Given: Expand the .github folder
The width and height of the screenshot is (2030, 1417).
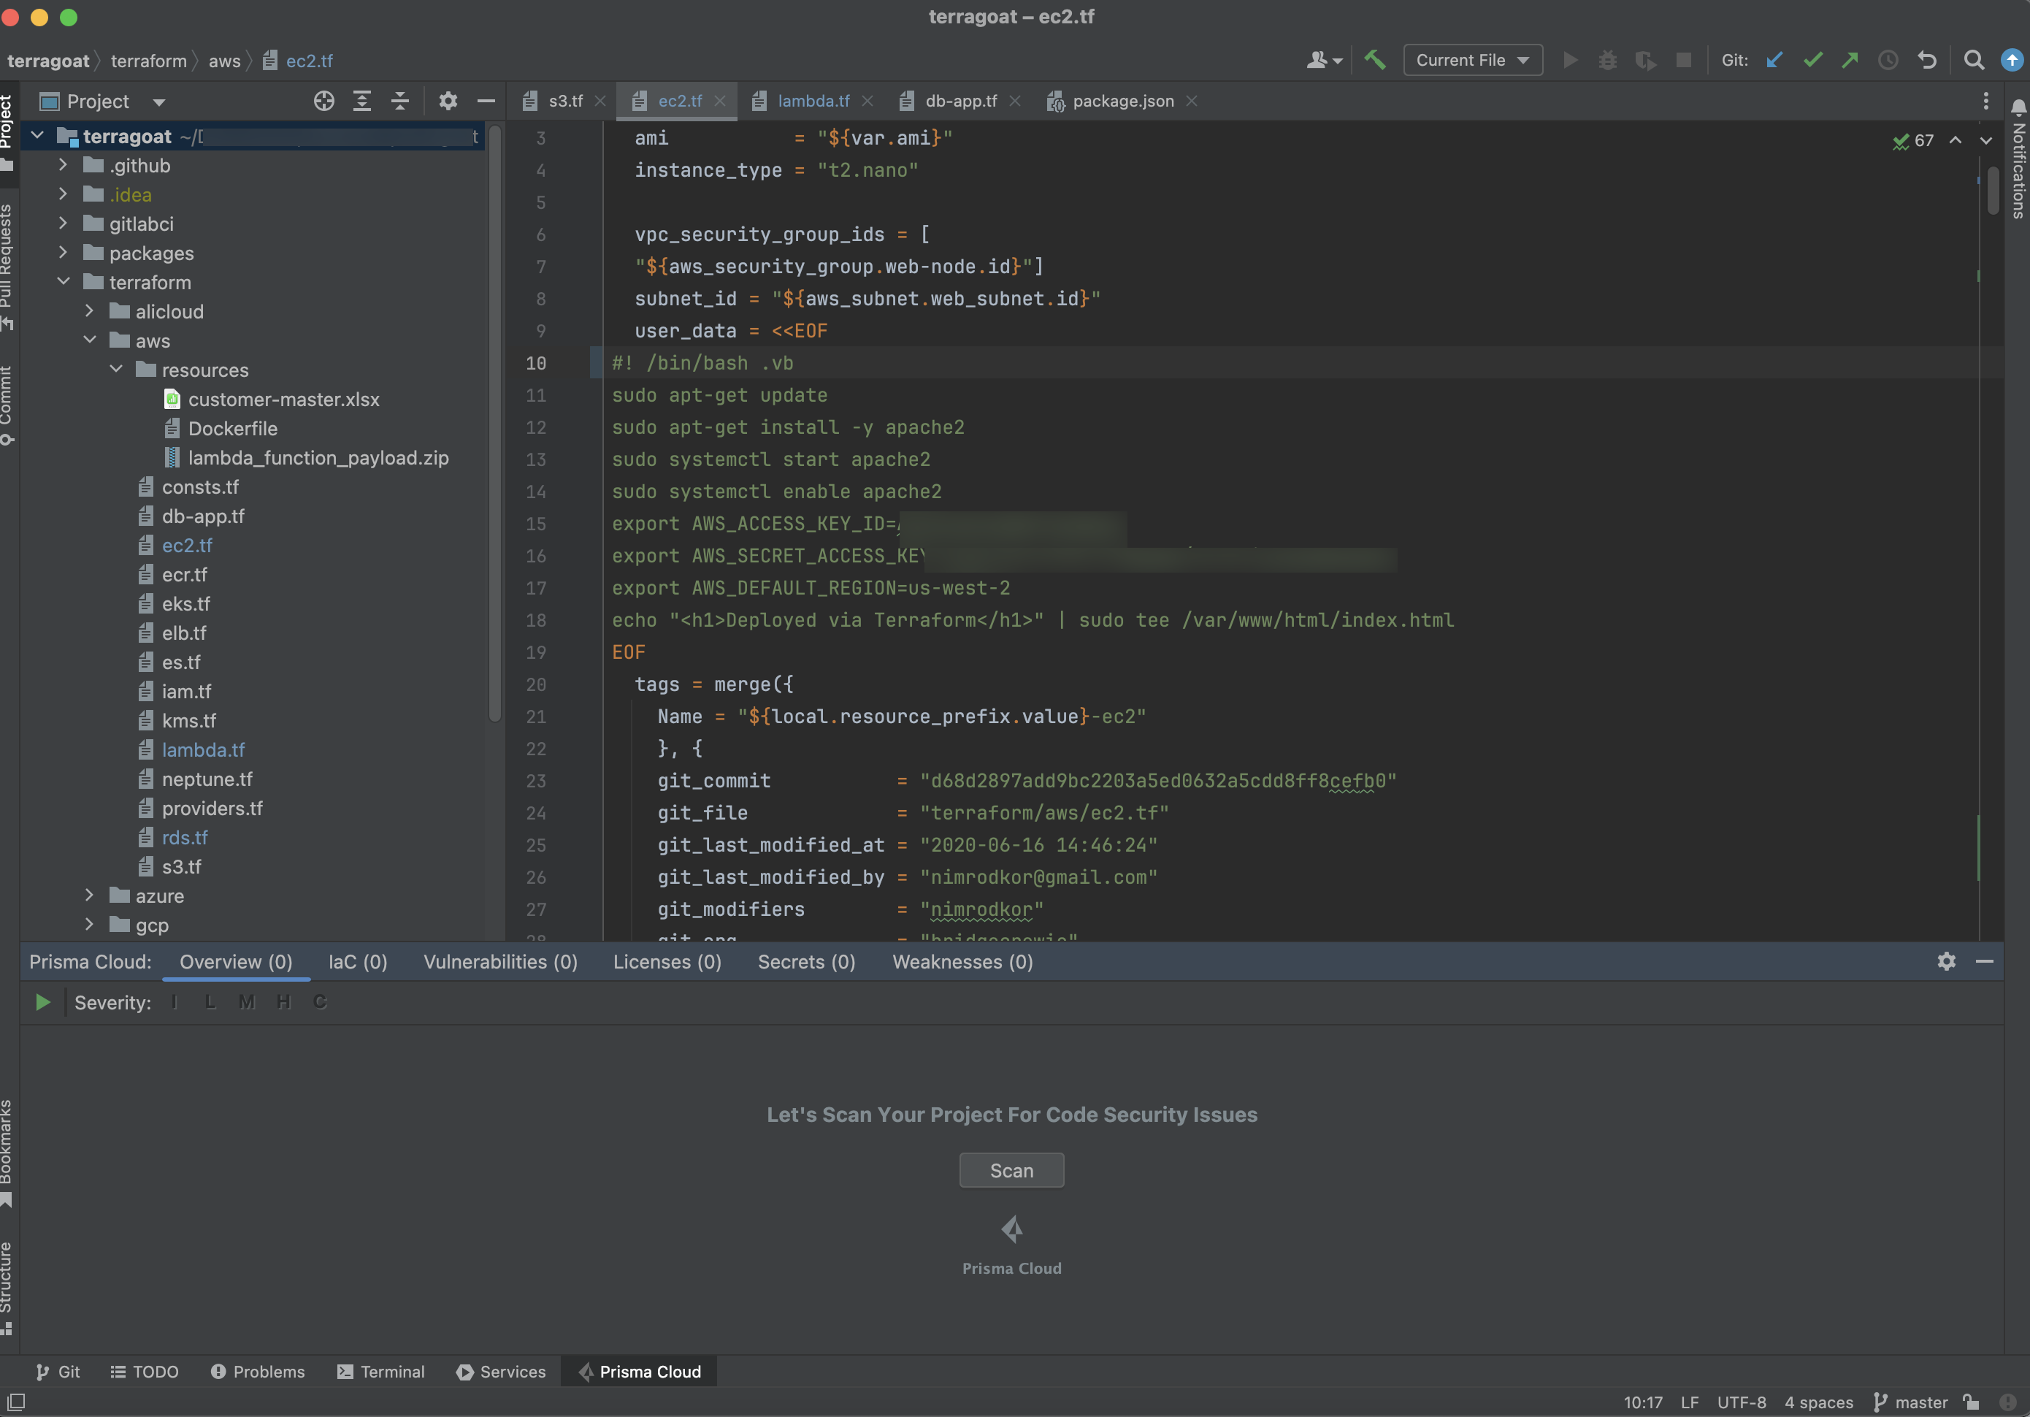Looking at the screenshot, I should pos(63,165).
